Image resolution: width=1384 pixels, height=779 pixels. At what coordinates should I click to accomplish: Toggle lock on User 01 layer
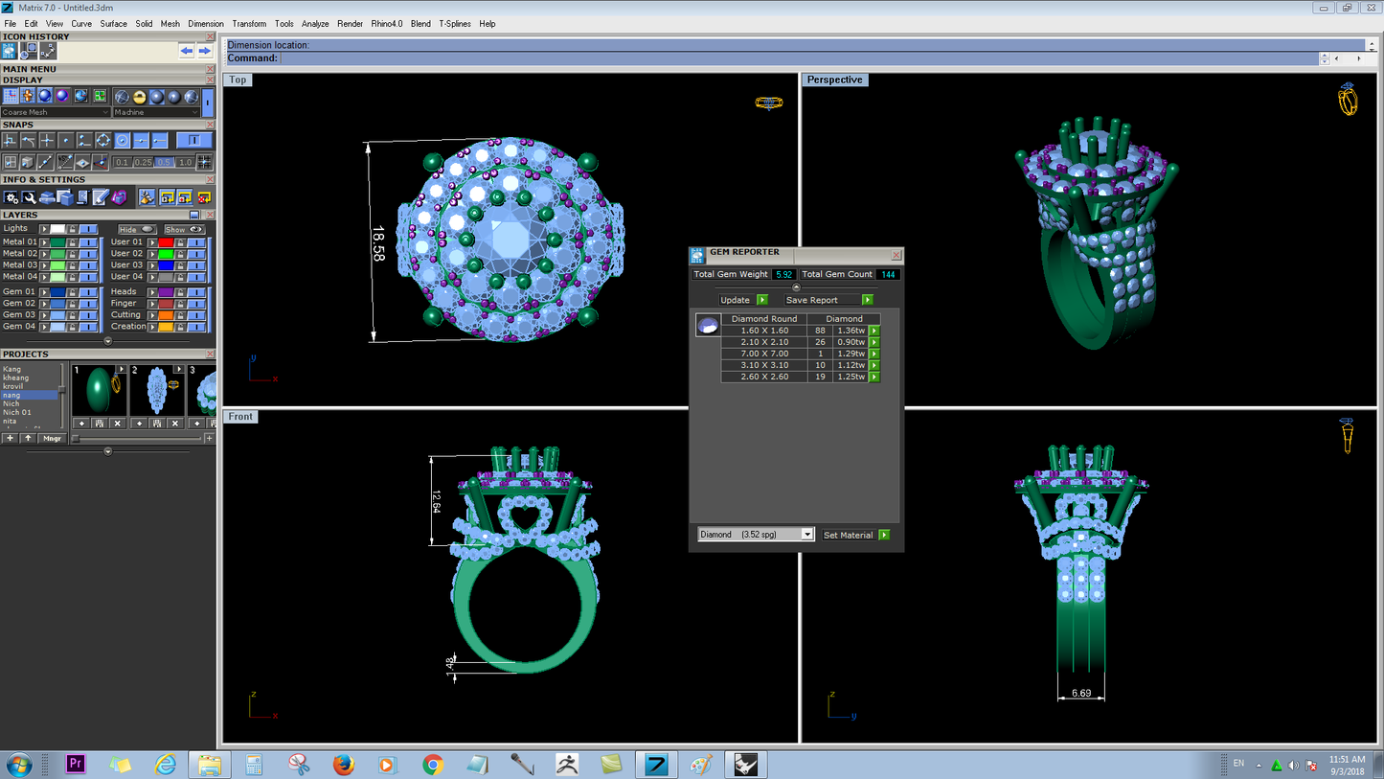pos(180,242)
